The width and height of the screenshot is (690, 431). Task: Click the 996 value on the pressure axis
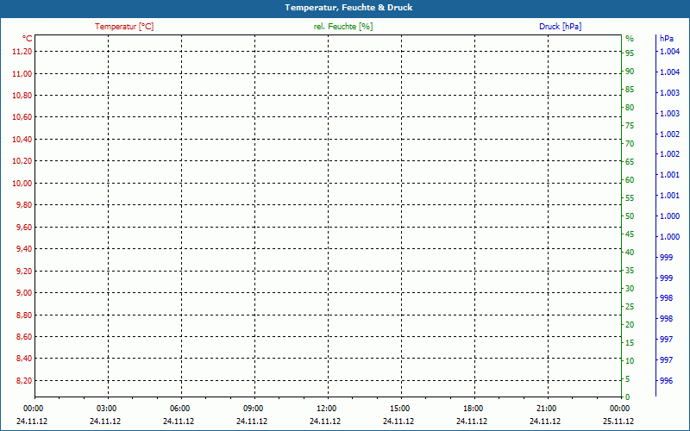[667, 380]
